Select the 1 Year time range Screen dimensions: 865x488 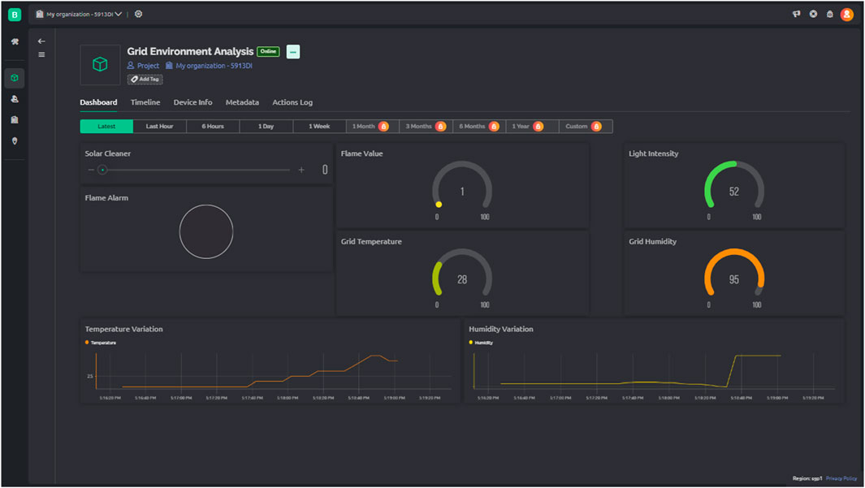pos(532,127)
